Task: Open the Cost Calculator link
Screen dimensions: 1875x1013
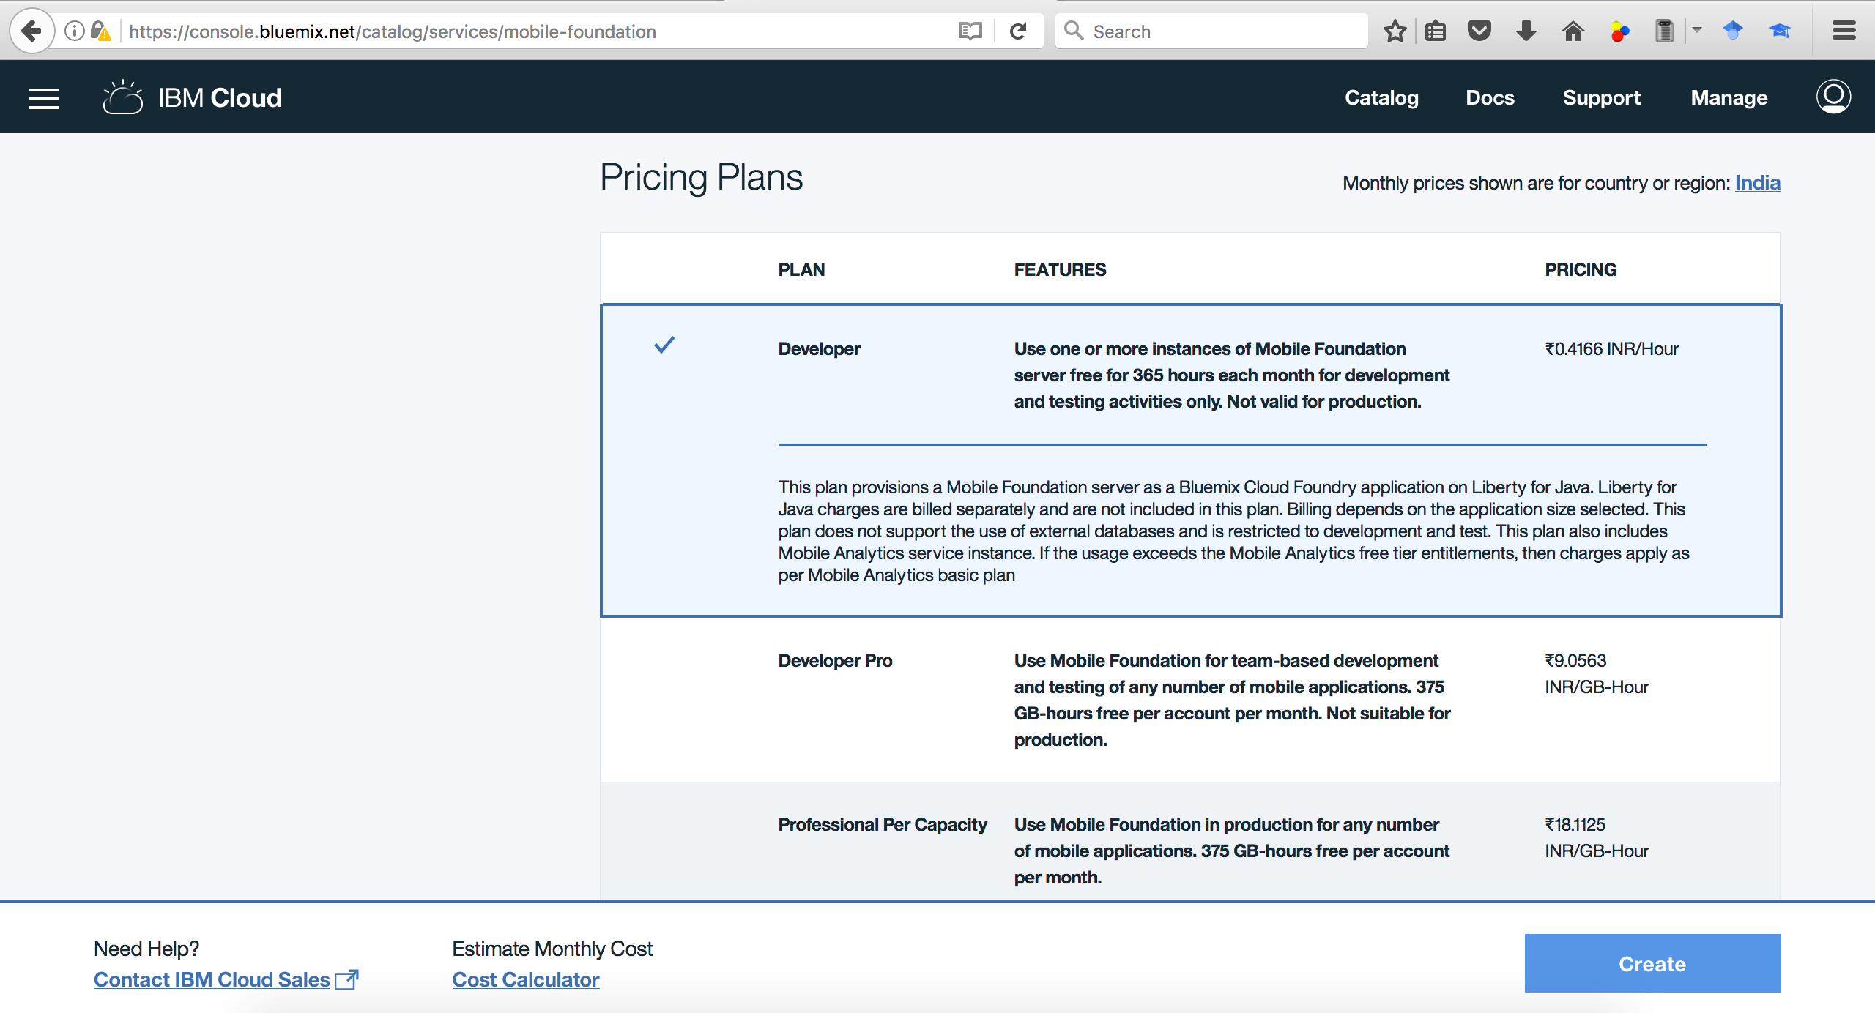Action: pyautogui.click(x=526, y=979)
